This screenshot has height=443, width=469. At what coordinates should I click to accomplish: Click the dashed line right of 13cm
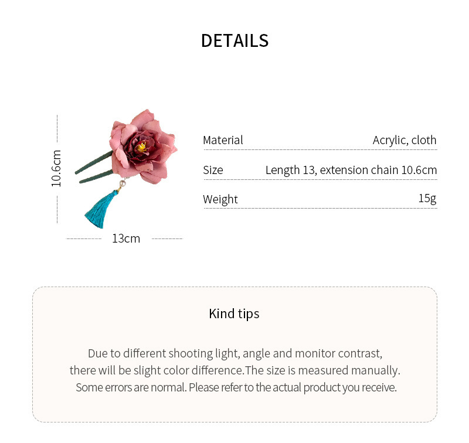[x=167, y=238]
